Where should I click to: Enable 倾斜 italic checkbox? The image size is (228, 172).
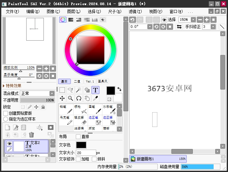pos(94,159)
